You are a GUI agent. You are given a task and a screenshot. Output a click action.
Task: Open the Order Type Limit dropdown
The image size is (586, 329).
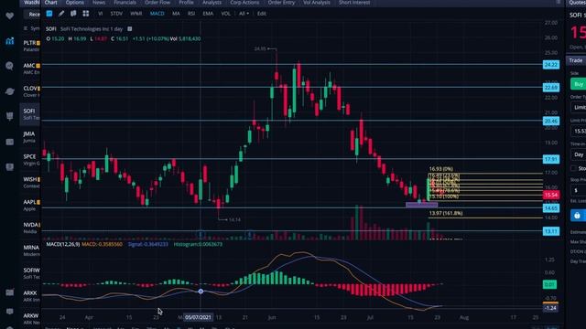(x=578, y=108)
